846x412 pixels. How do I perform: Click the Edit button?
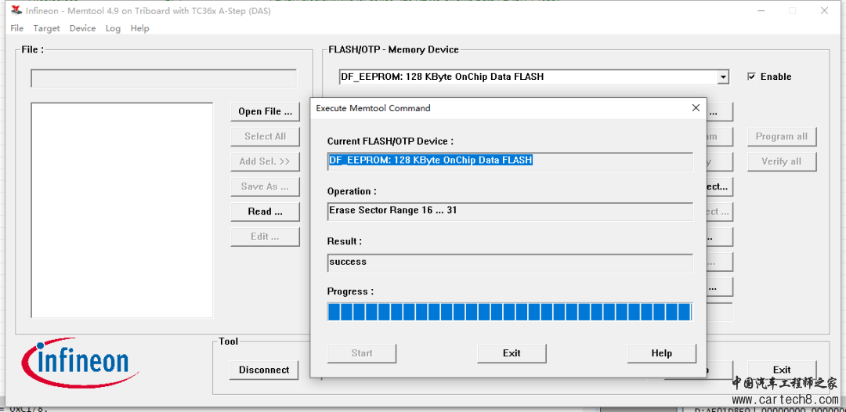(x=265, y=237)
